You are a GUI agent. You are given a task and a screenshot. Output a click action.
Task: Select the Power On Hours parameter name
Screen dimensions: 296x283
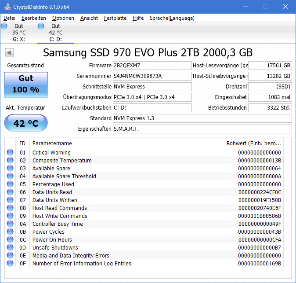tap(52, 240)
